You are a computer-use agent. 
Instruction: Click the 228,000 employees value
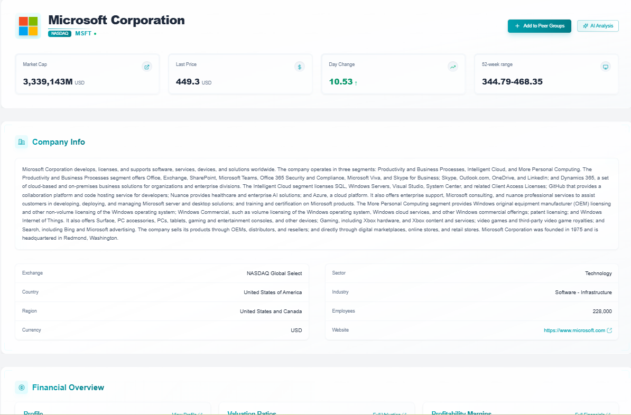pyautogui.click(x=602, y=312)
